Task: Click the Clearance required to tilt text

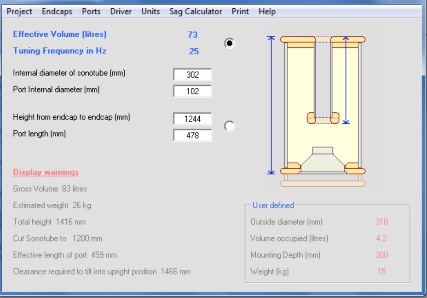Action: (x=102, y=272)
